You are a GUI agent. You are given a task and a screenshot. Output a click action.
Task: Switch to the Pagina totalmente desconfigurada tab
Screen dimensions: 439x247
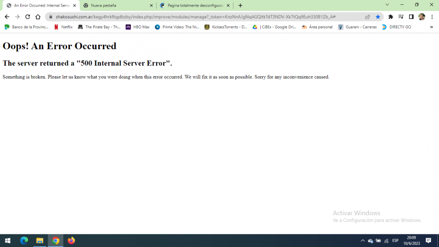coord(195,6)
